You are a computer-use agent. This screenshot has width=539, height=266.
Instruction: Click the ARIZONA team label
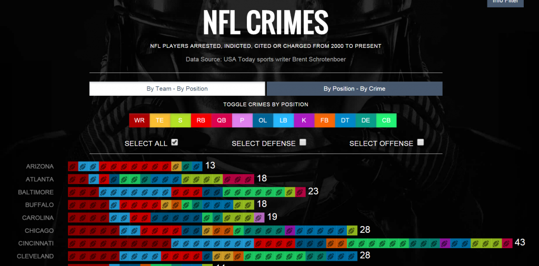click(40, 167)
